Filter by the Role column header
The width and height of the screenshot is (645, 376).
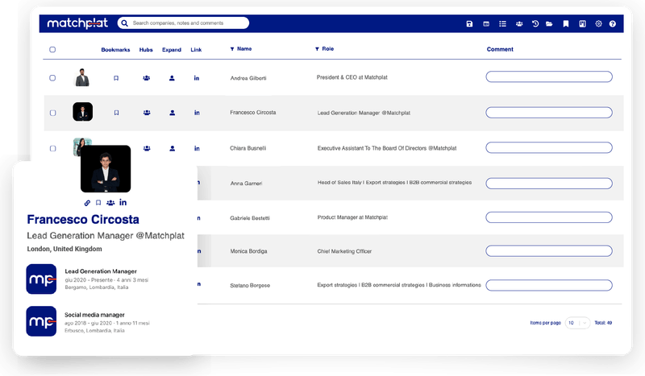(x=325, y=49)
